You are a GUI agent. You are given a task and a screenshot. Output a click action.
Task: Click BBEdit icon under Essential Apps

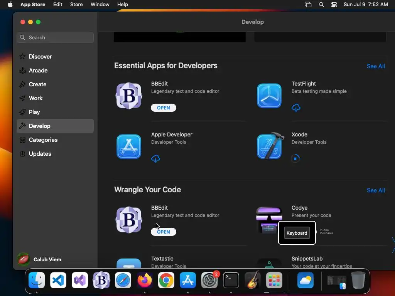129,96
